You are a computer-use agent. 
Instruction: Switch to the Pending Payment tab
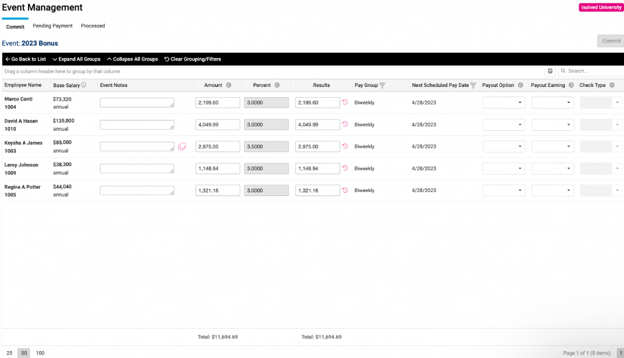(x=52, y=26)
